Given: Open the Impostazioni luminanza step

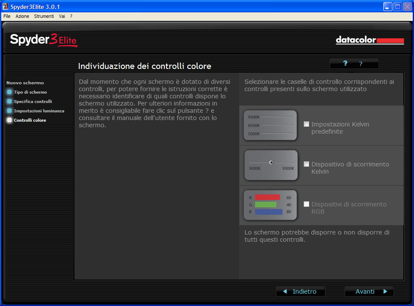Looking at the screenshot, I should click(x=39, y=111).
